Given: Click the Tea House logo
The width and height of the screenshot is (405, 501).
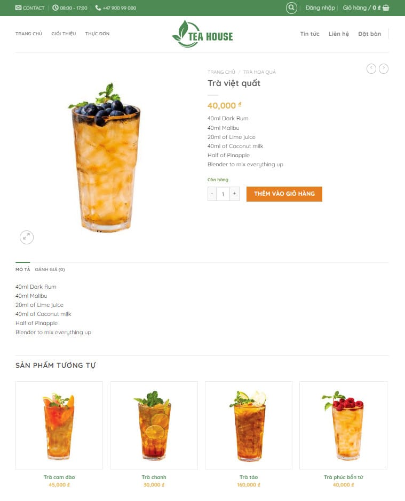Looking at the screenshot, I should [x=203, y=34].
